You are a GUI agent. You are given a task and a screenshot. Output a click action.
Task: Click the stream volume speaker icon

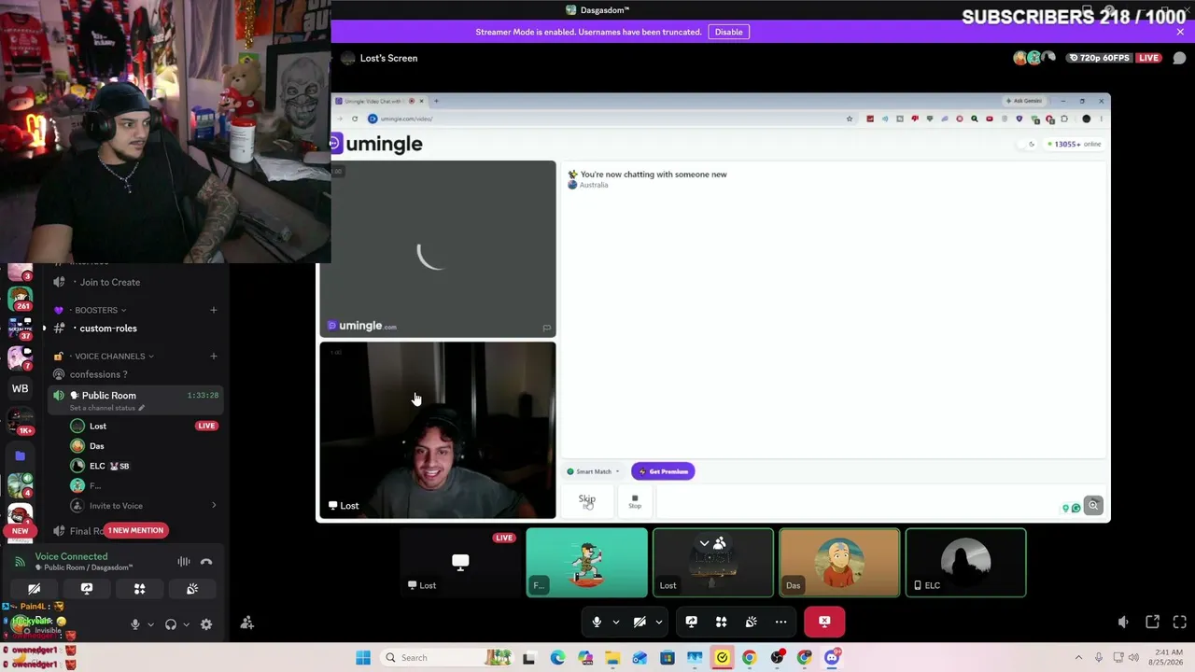1123,623
